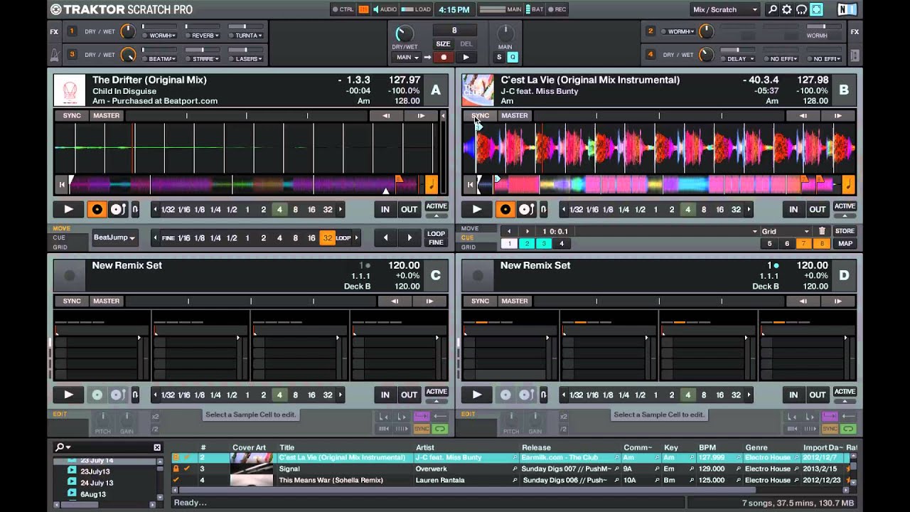Toggle the Snap S button in master panel
The height and width of the screenshot is (512, 910).
(x=499, y=58)
